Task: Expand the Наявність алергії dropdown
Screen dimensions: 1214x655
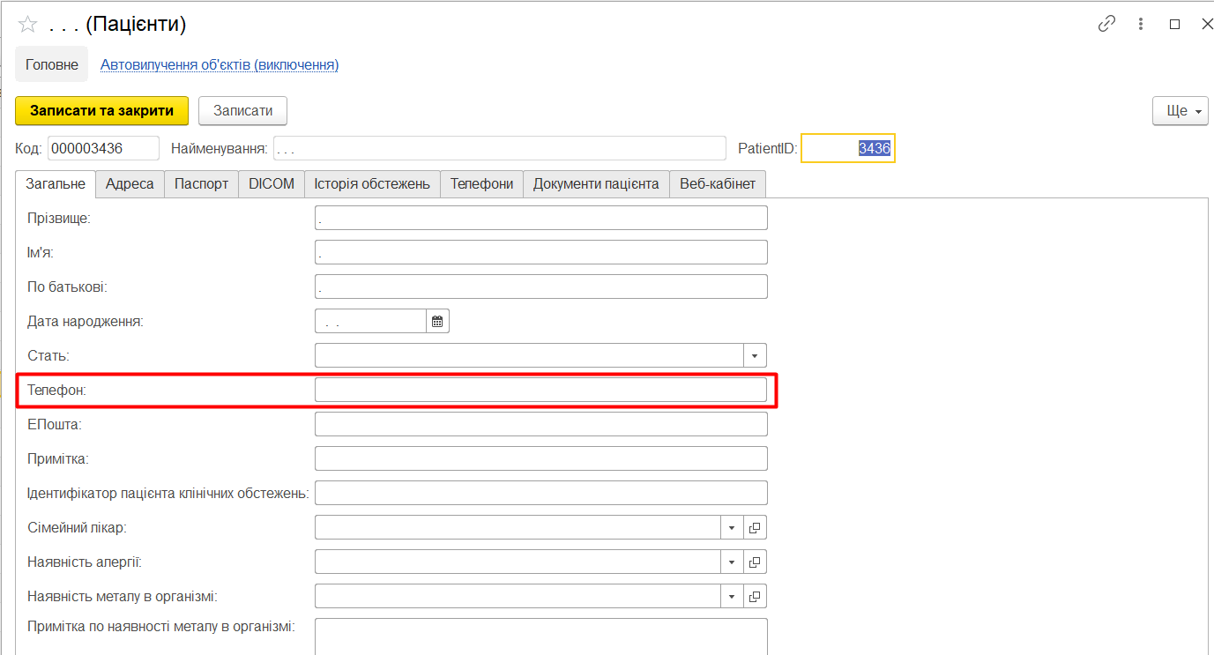Action: click(x=732, y=562)
